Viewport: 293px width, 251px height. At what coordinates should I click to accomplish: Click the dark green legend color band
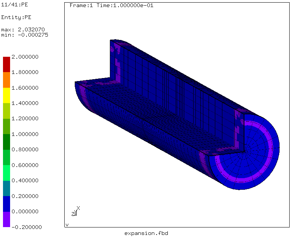7,142
